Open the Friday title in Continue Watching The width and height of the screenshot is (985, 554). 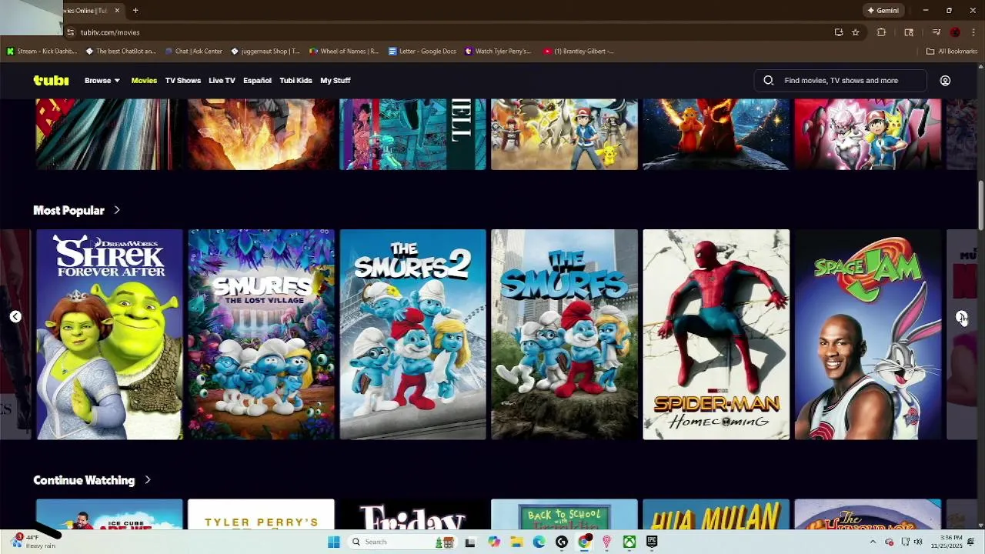(x=412, y=514)
